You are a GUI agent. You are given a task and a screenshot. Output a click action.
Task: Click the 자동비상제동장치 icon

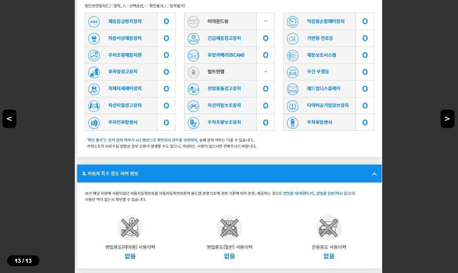click(x=94, y=38)
